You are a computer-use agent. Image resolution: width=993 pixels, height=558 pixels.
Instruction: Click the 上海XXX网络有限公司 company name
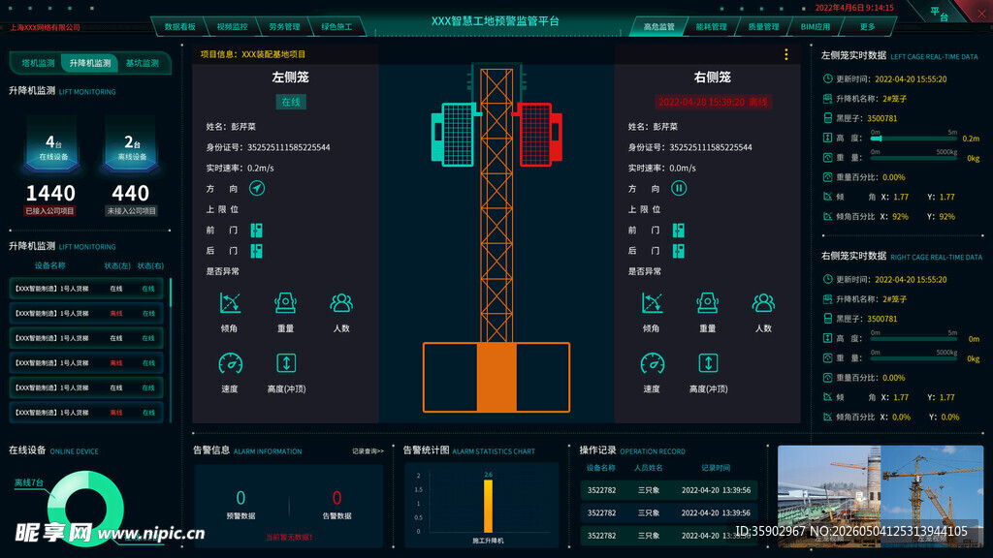point(45,28)
